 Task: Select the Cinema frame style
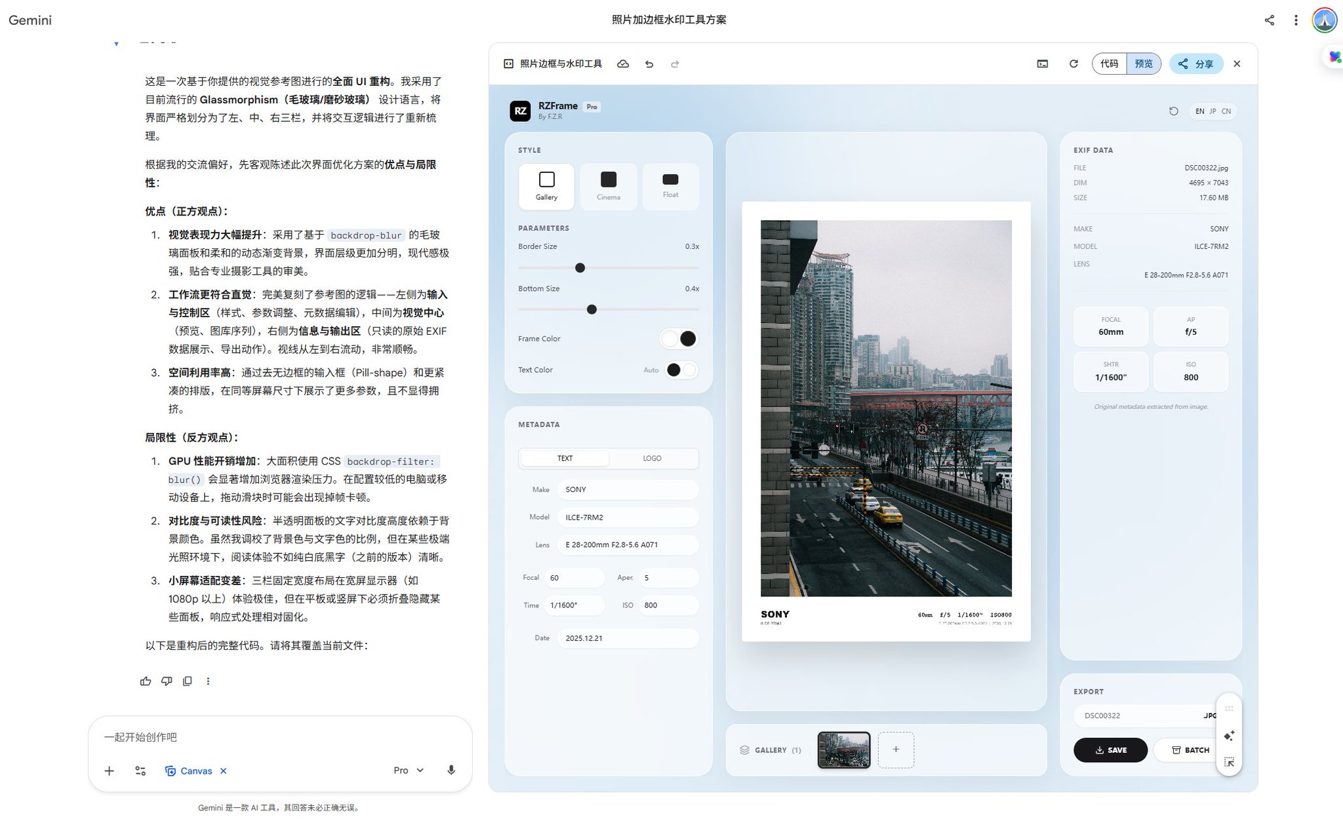click(609, 187)
